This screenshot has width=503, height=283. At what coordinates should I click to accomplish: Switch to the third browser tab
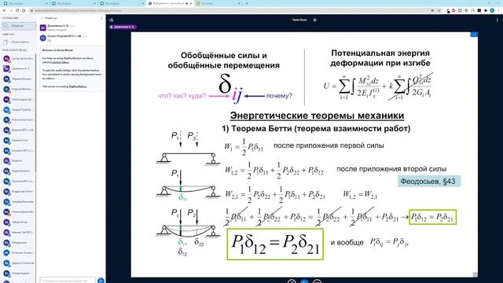pyautogui.click(x=122, y=3)
